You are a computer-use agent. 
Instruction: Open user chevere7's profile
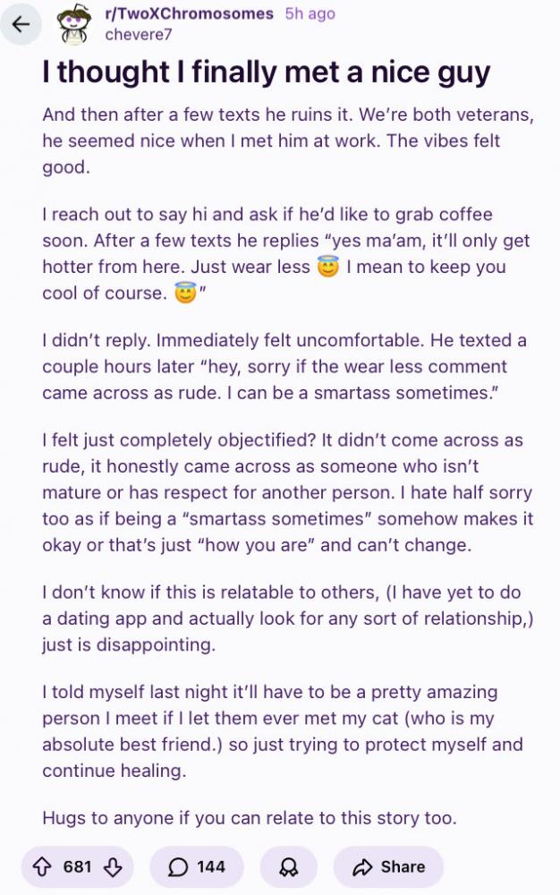(x=138, y=35)
